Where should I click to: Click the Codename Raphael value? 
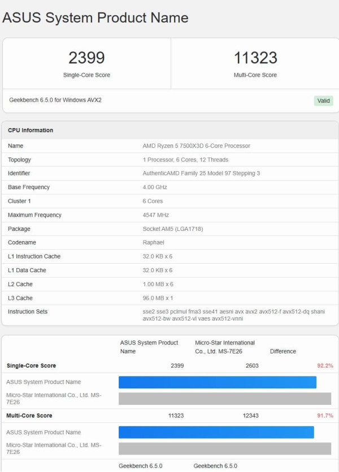coord(153,242)
